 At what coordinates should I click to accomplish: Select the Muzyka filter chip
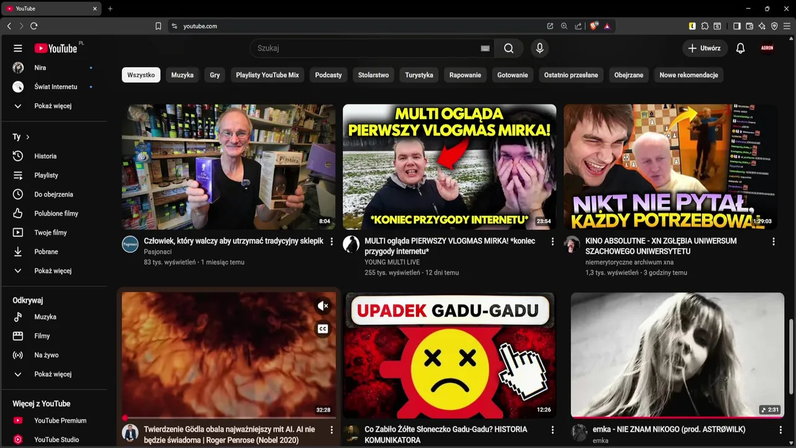click(182, 75)
